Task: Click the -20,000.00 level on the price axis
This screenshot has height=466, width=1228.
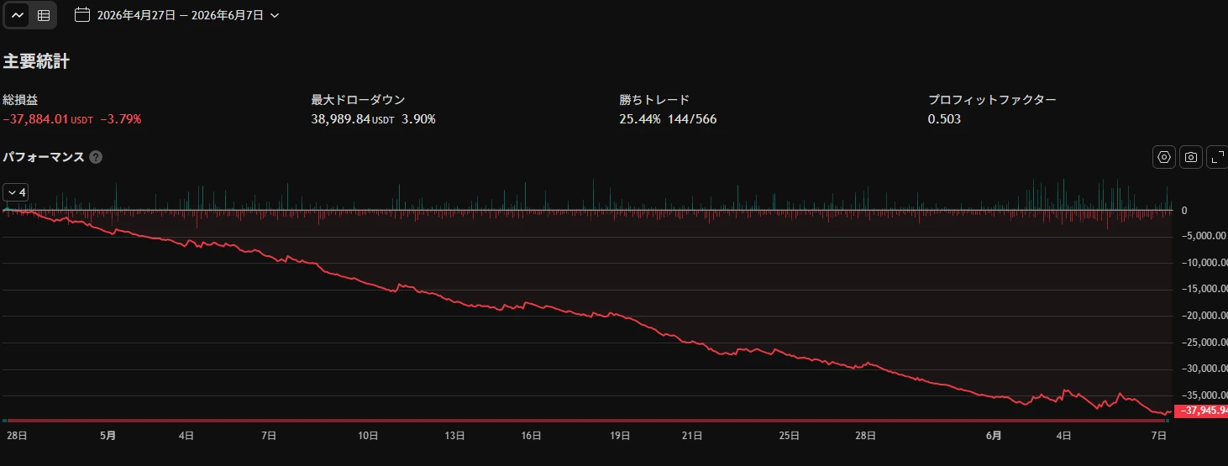Action: [1201, 316]
